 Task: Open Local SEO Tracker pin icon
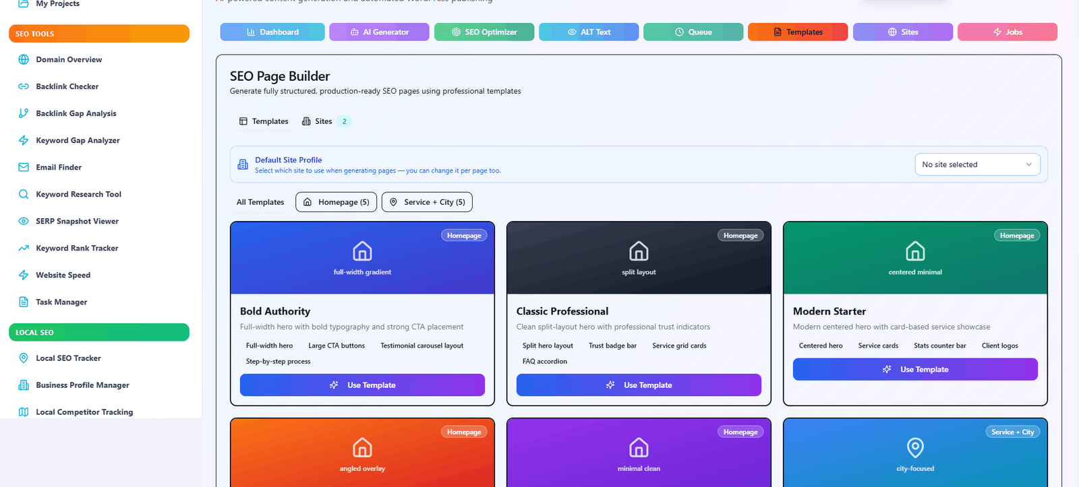[x=24, y=358]
